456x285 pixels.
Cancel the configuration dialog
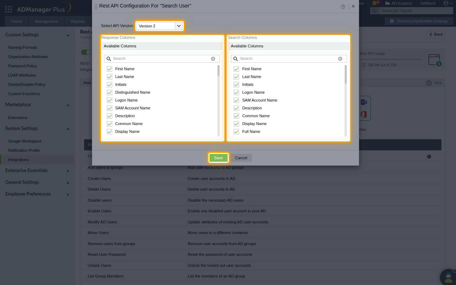(241, 158)
